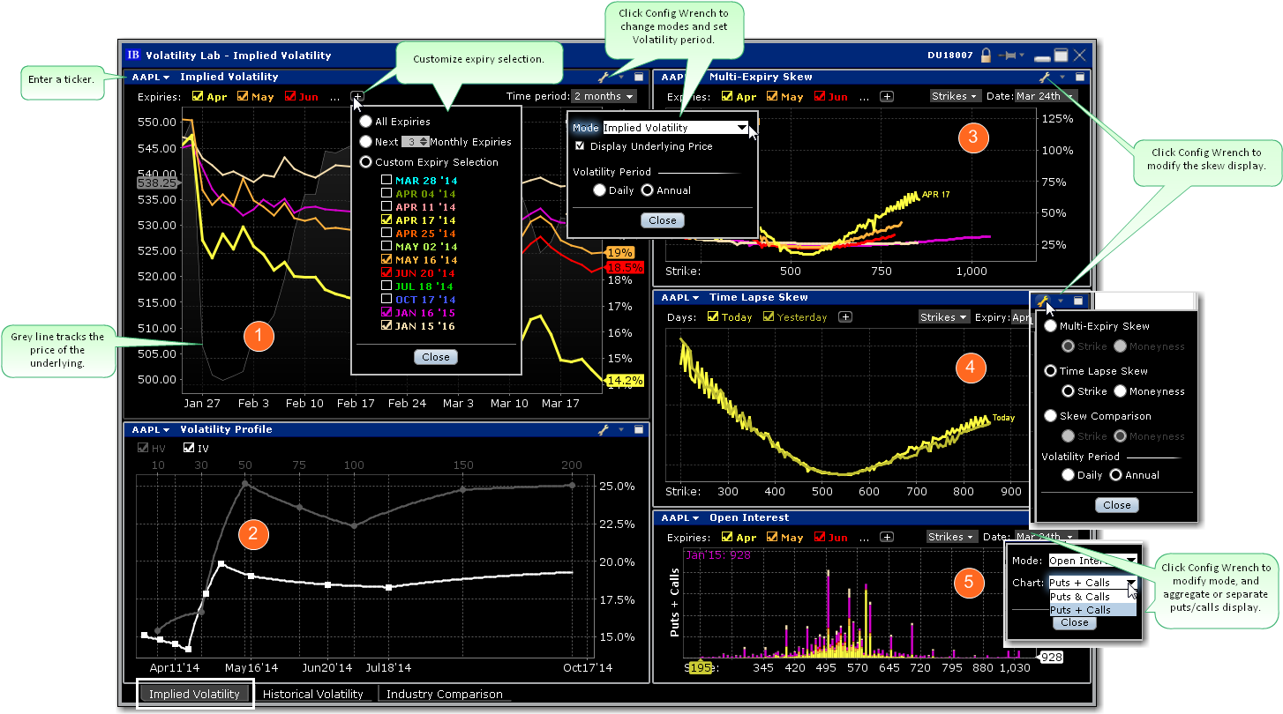Click config wrench in Multi-Expiry Skew panel

pos(1044,78)
